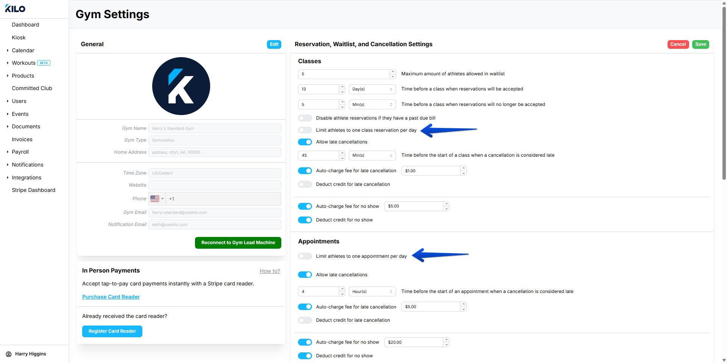
Task: Open Invoices from the sidebar
Action: tap(22, 139)
